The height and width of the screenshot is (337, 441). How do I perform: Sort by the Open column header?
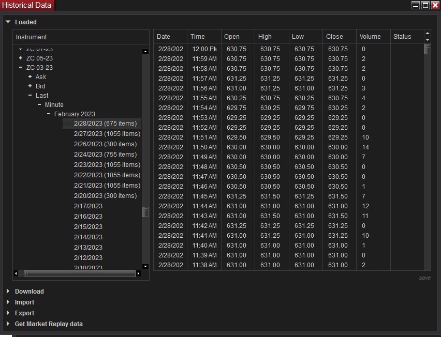click(238, 37)
